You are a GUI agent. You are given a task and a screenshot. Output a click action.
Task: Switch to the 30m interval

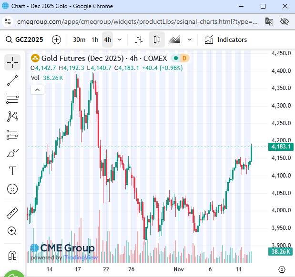(79, 40)
